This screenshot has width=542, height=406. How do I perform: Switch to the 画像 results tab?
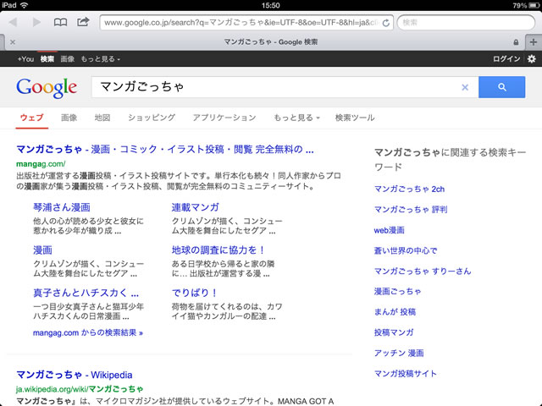coord(69,118)
